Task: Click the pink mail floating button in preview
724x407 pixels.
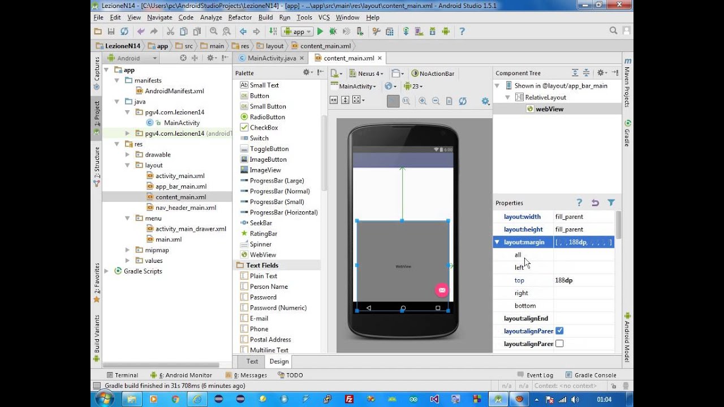Action: point(441,290)
